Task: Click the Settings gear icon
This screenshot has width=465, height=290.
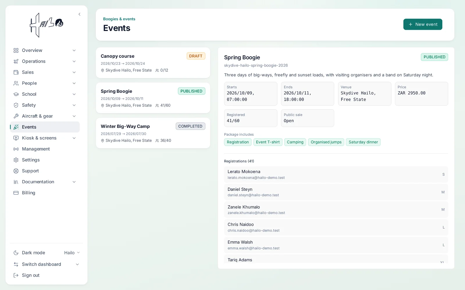Action: [x=16, y=160]
